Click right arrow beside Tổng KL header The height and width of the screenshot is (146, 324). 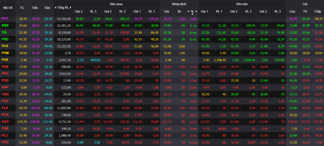point(70,8)
